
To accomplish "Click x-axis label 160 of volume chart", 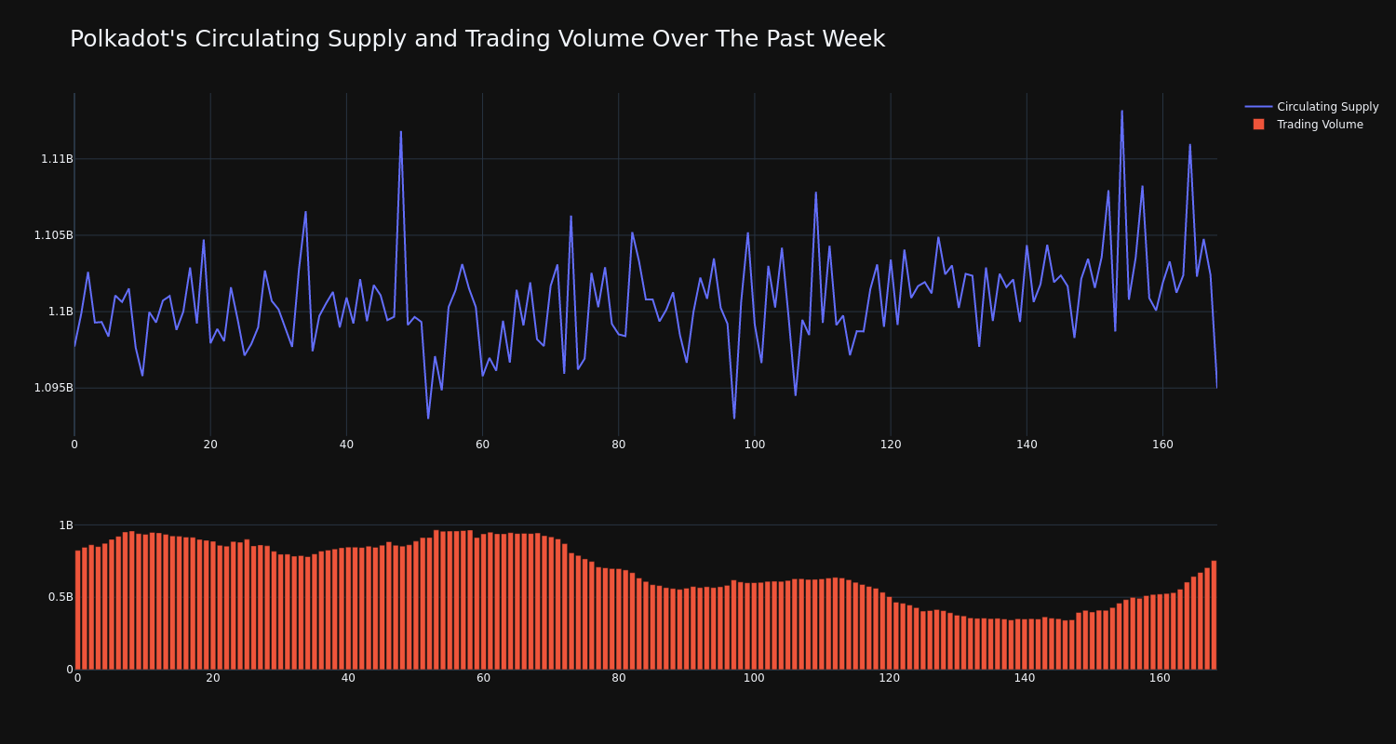I will pyautogui.click(x=1160, y=678).
